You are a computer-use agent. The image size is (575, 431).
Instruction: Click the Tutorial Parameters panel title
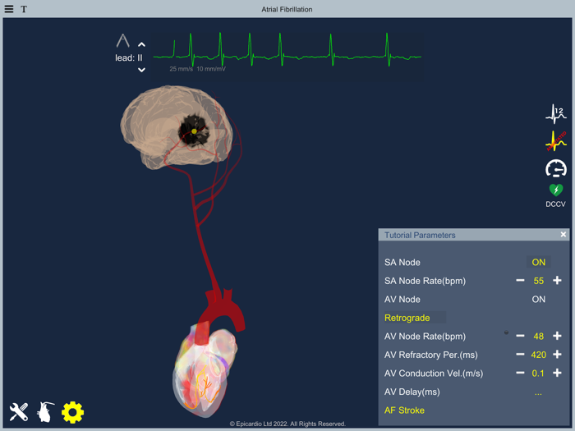420,235
